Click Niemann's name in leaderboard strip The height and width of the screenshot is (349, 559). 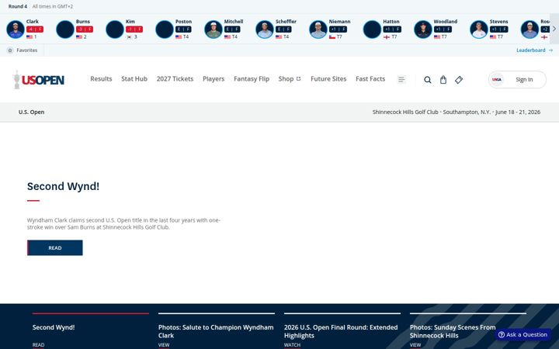point(340,22)
